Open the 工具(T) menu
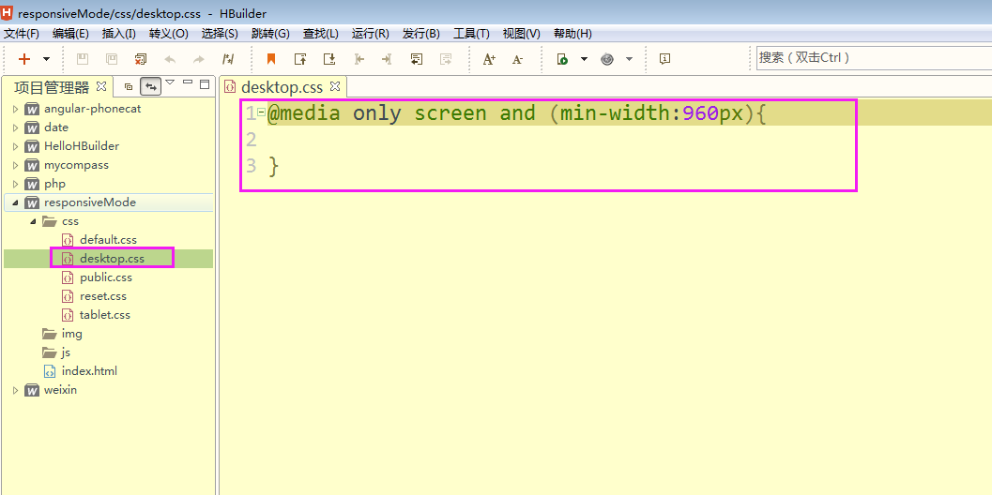The height and width of the screenshot is (495, 992). pos(471,34)
